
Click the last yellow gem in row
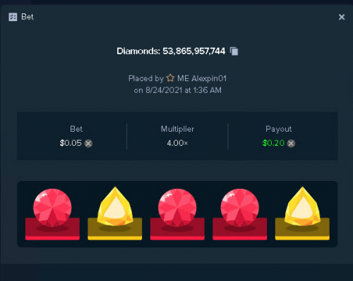[x=302, y=206]
